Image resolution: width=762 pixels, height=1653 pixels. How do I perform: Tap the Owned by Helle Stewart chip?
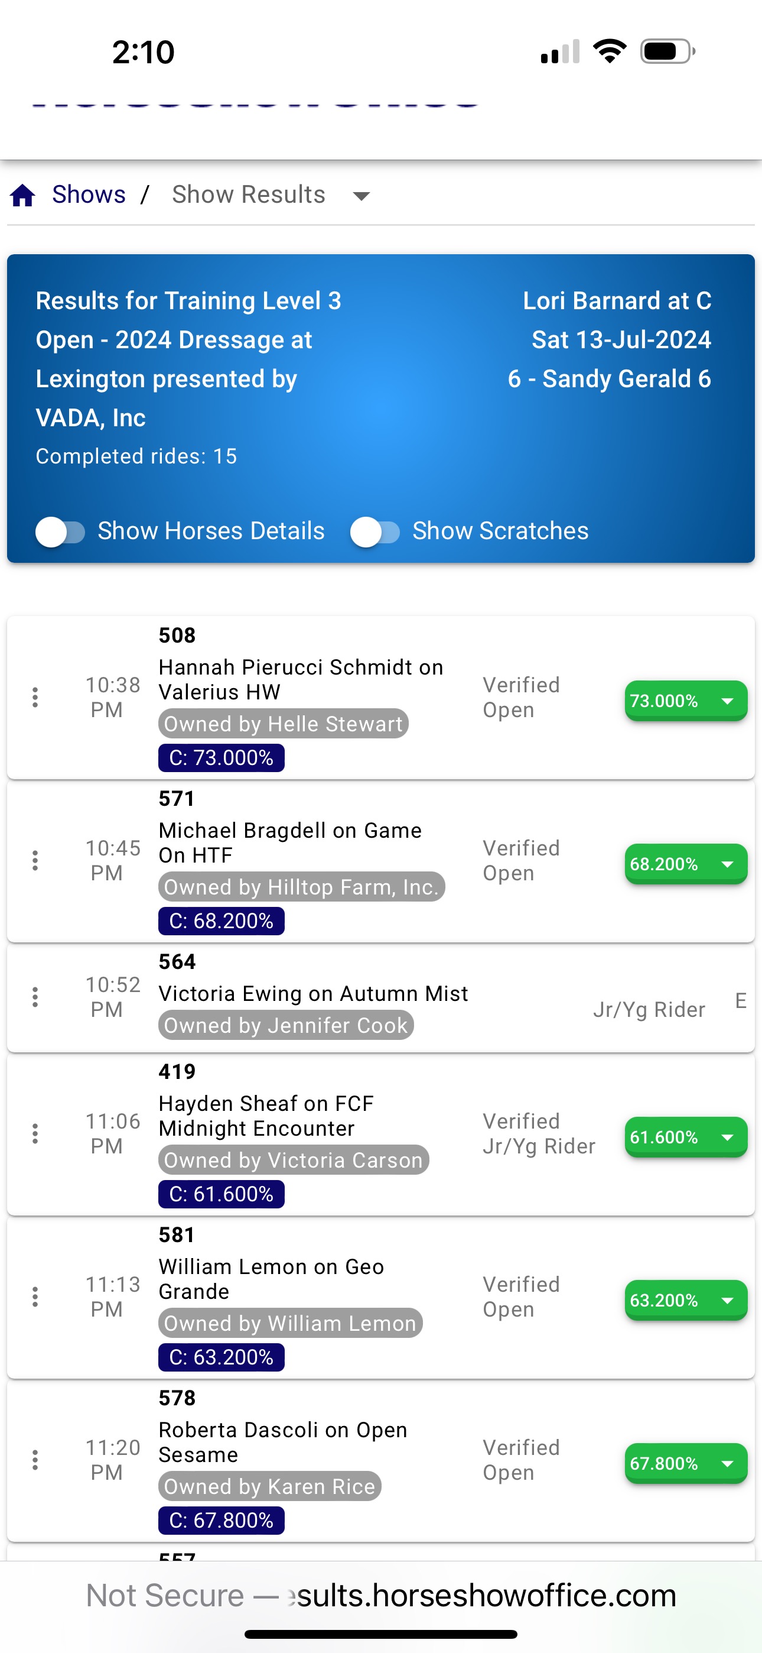click(283, 724)
